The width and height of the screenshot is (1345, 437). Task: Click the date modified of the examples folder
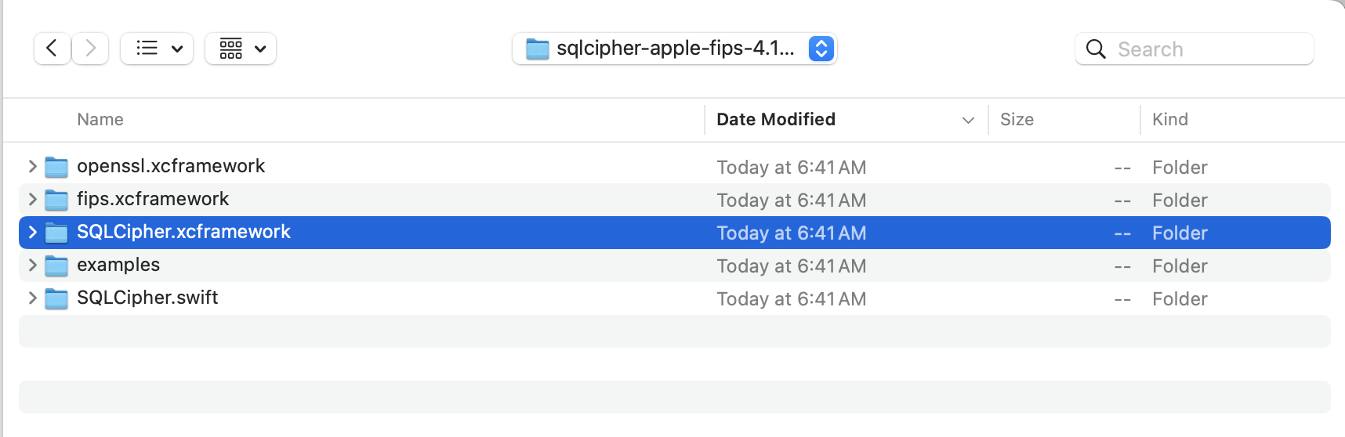792,266
